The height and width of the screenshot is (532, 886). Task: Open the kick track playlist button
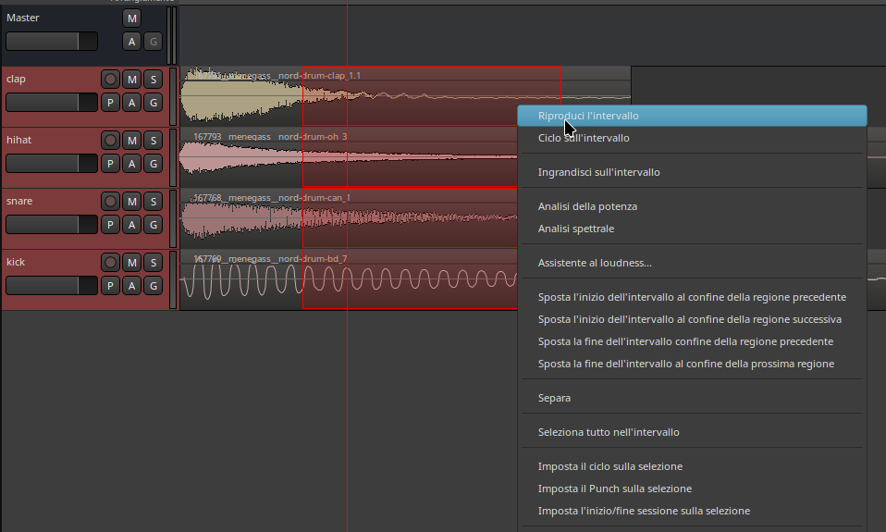click(x=110, y=285)
